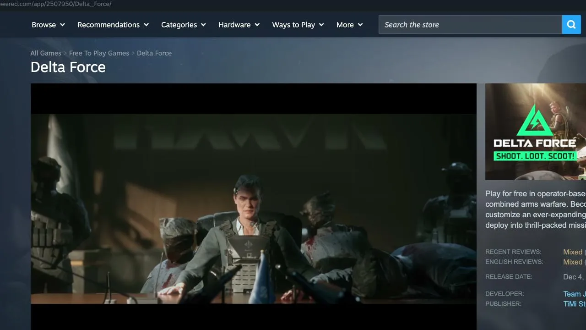Go to All Games breadcrumb
This screenshot has width=586, height=330.
point(46,53)
